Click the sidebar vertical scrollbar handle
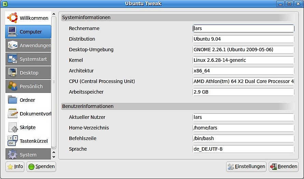Screen dimensions: 304x179 click(x=54, y=82)
